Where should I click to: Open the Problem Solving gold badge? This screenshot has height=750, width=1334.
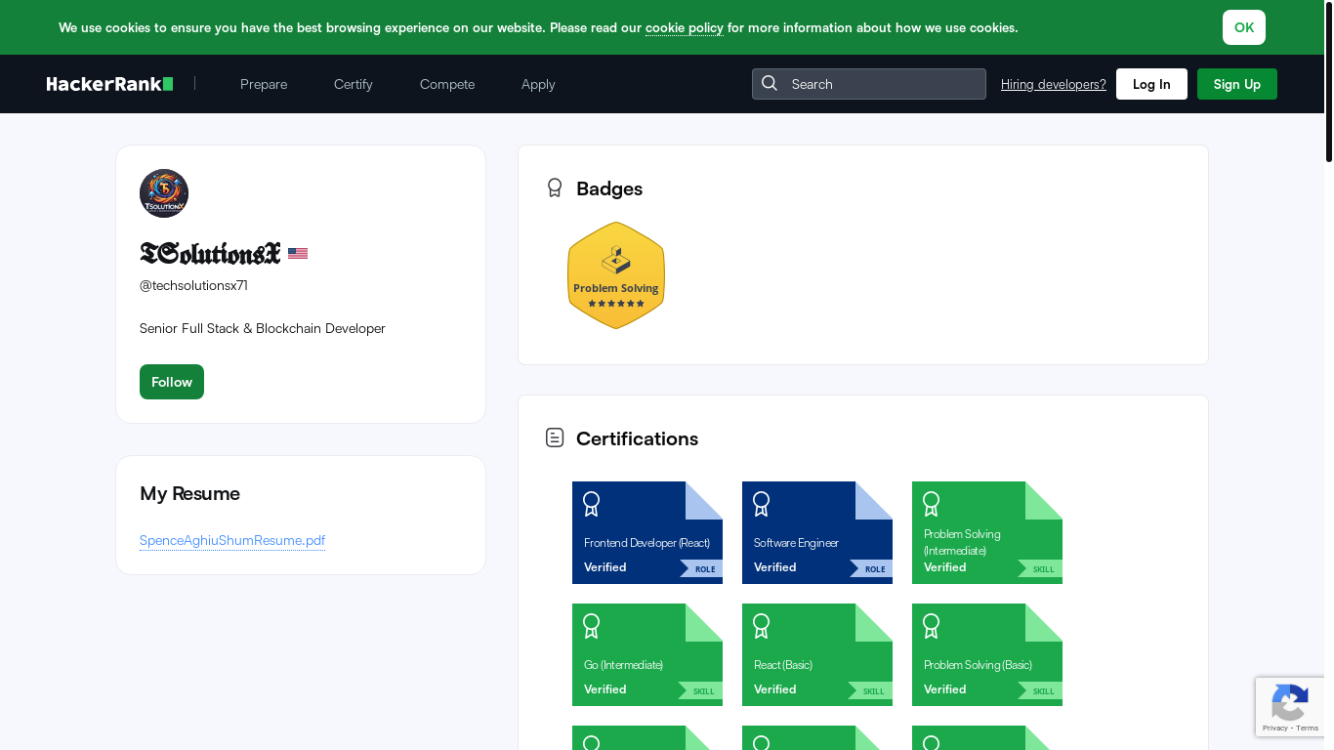(x=616, y=275)
